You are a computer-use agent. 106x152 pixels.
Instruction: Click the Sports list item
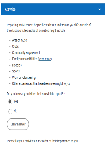[16, 71]
